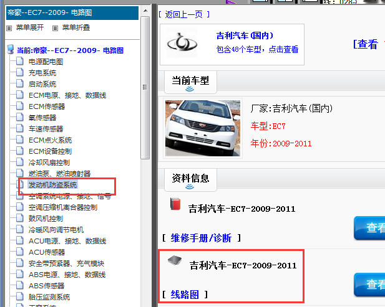Open the 发动机防盗系统 entry
Image resolution: width=385 pixels, height=307 pixels.
(x=53, y=185)
